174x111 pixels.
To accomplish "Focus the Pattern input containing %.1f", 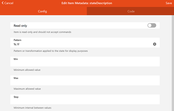I will (81, 44).
